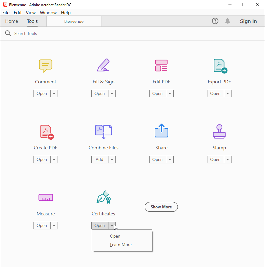This screenshot has height=268, width=265.
Task: Select the Combine Files icon
Action: coord(103,131)
